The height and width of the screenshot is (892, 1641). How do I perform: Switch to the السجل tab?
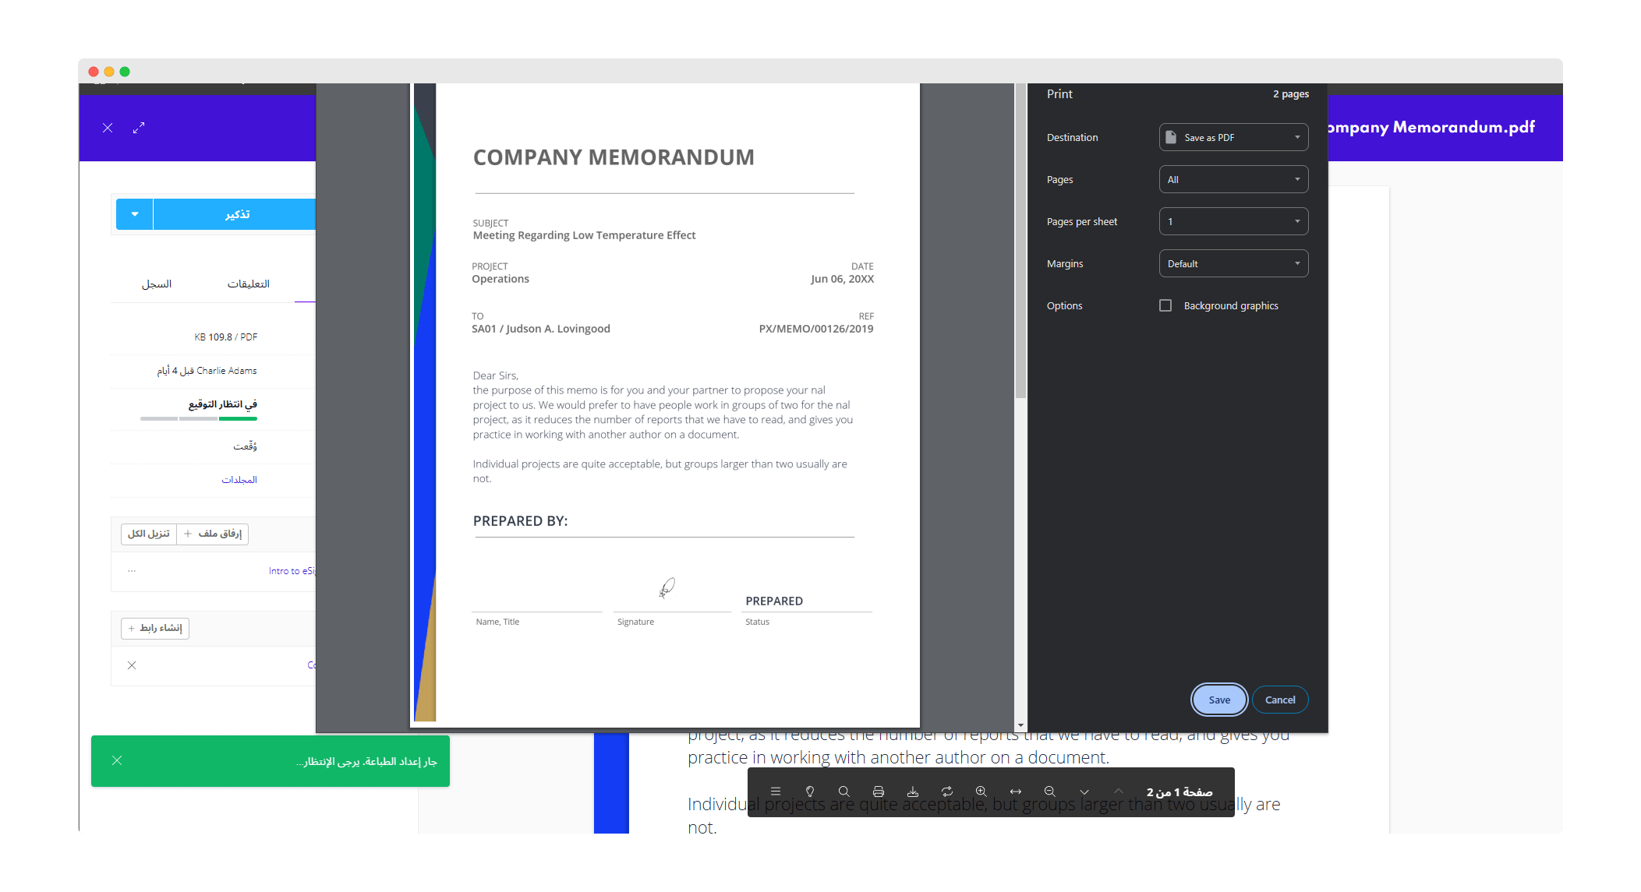tap(157, 284)
